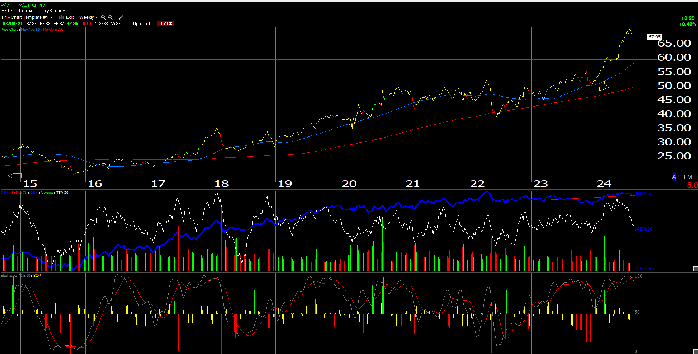This screenshot has height=354, width=698.
Task: Select the drawing pencil tool
Action: click(121, 17)
